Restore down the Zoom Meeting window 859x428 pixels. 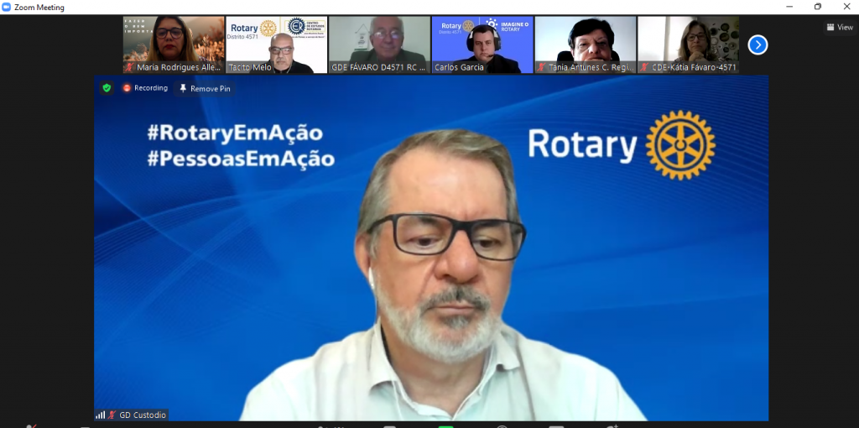(818, 7)
